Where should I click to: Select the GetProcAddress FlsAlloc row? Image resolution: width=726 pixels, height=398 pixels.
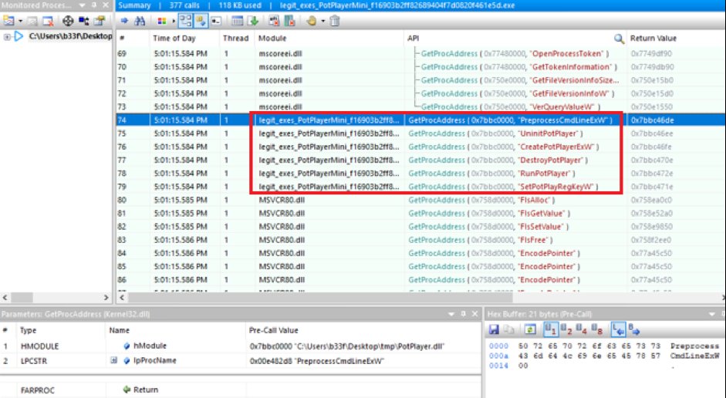pos(420,200)
